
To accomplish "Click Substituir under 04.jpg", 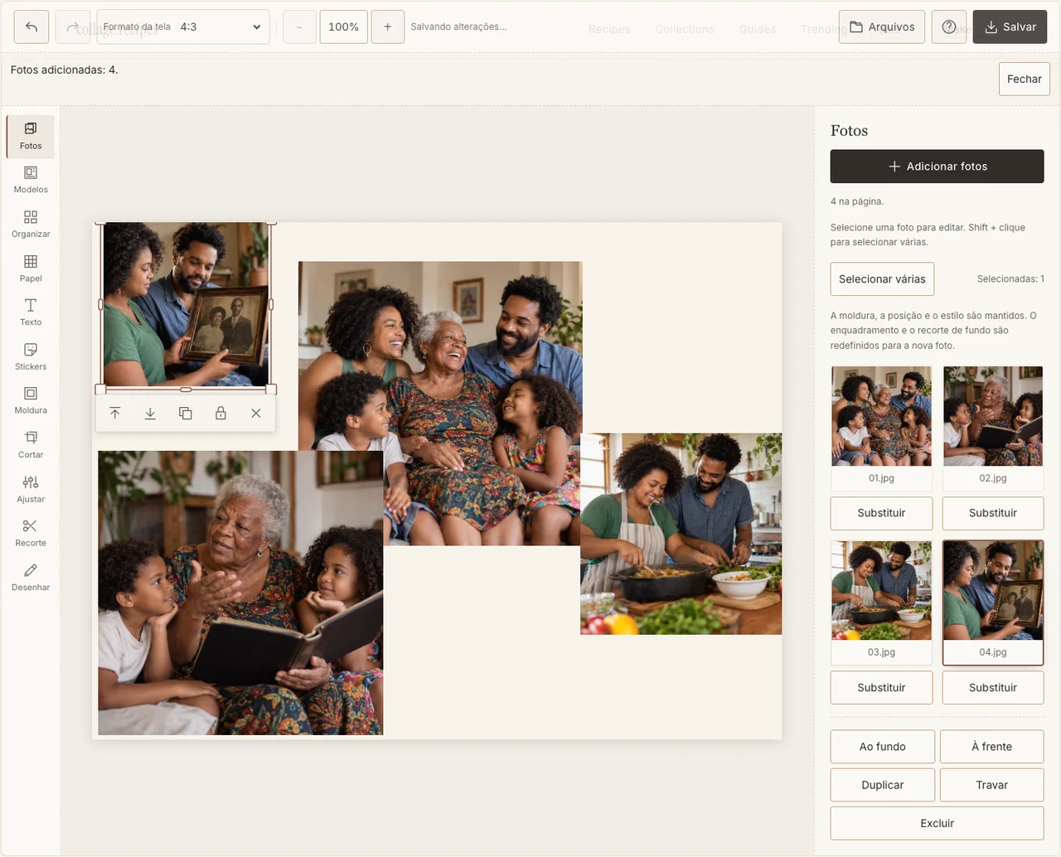I will (993, 688).
